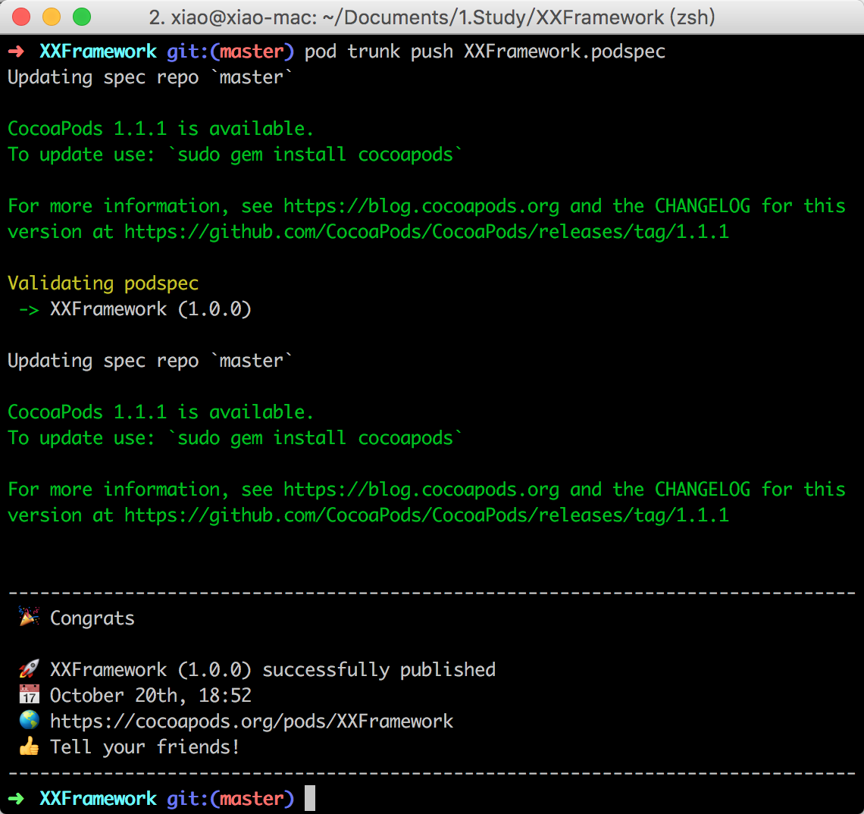Click the 'October 20th, 18:52' timestamp
The height and width of the screenshot is (814, 864).
pos(150,695)
